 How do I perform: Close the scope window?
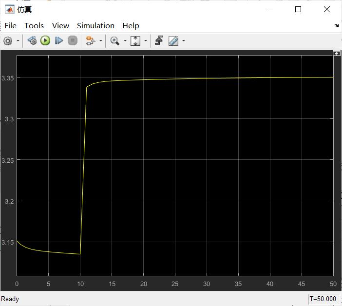click(327, 9)
